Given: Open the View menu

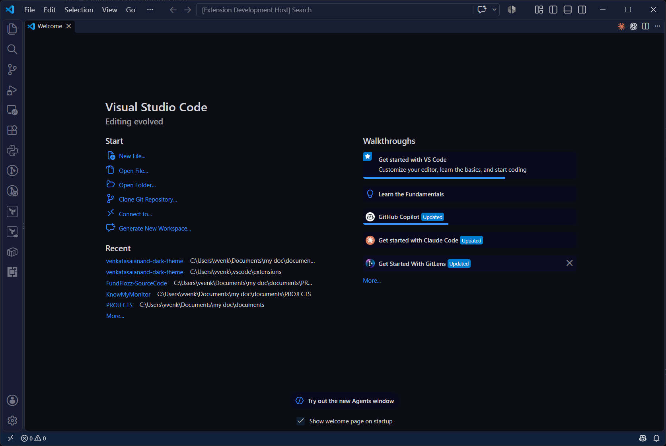Looking at the screenshot, I should (109, 10).
